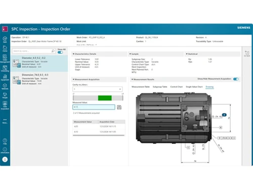Click the Diameter characteristic document icon

tap(17, 63)
